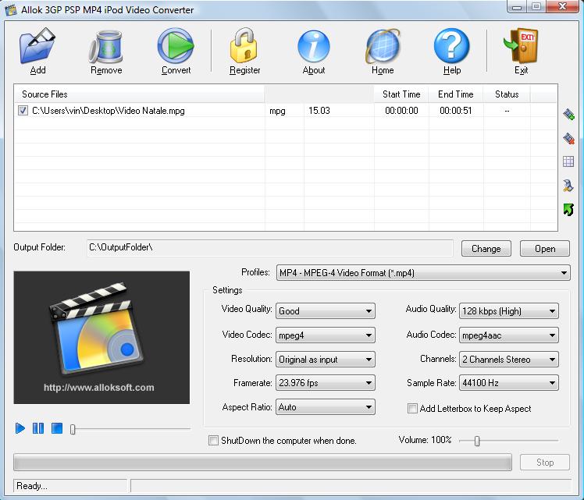Open the Audio Codec dropdown
The width and height of the screenshot is (584, 500).
509,335
